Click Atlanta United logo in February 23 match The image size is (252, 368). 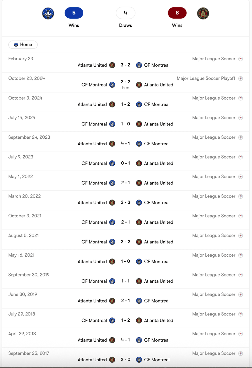coord(112,65)
